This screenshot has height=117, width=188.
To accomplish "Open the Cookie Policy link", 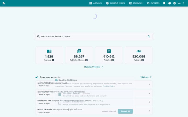I will click(109, 86).
